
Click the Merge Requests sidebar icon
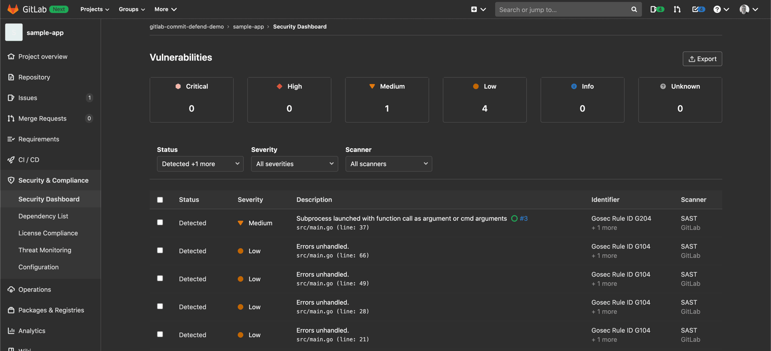coord(11,118)
